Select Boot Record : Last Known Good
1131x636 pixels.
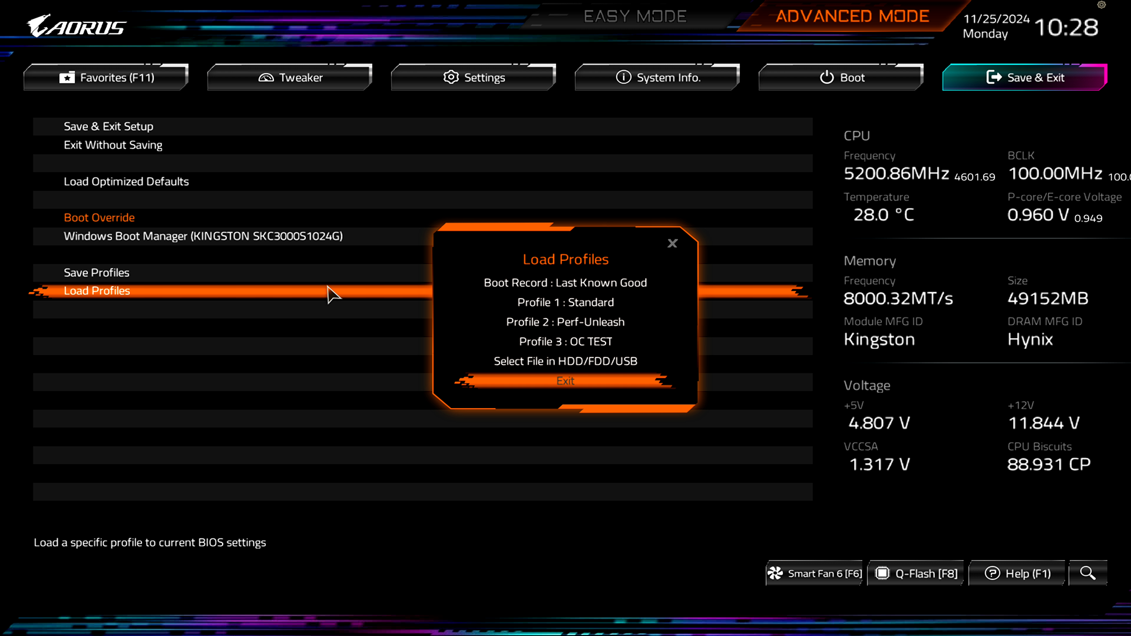[565, 283]
